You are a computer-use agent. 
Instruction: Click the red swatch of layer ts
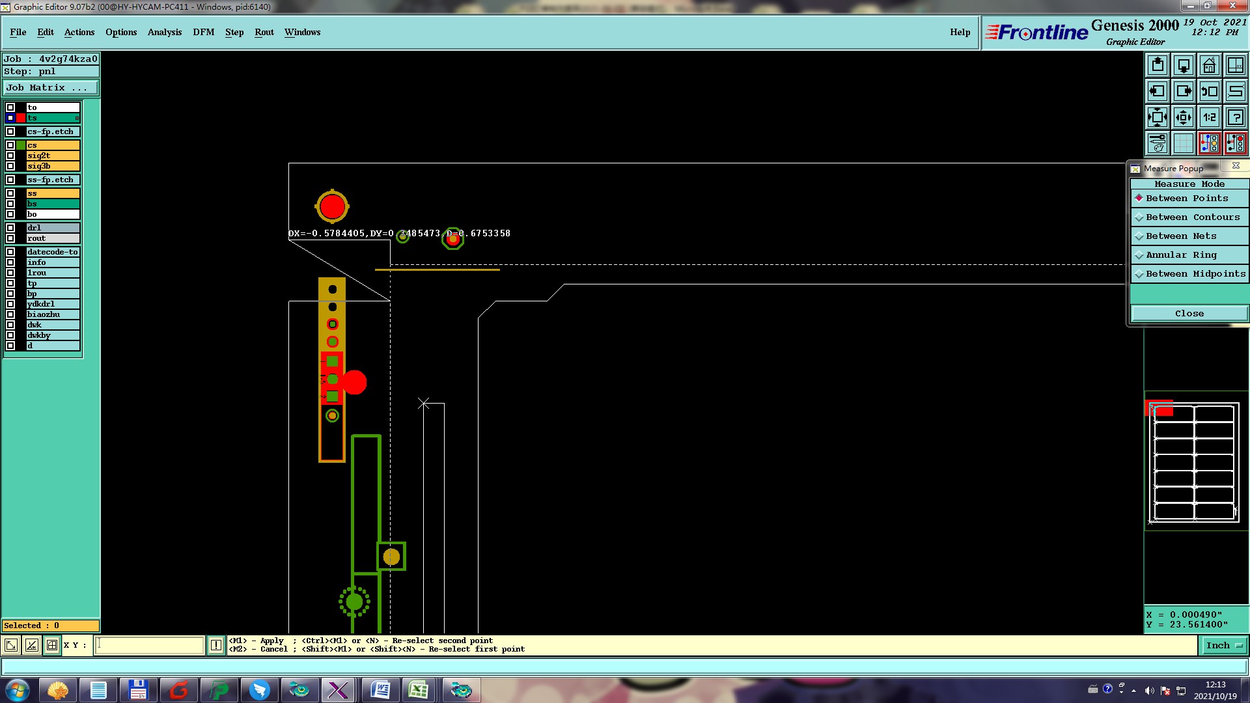(21, 118)
